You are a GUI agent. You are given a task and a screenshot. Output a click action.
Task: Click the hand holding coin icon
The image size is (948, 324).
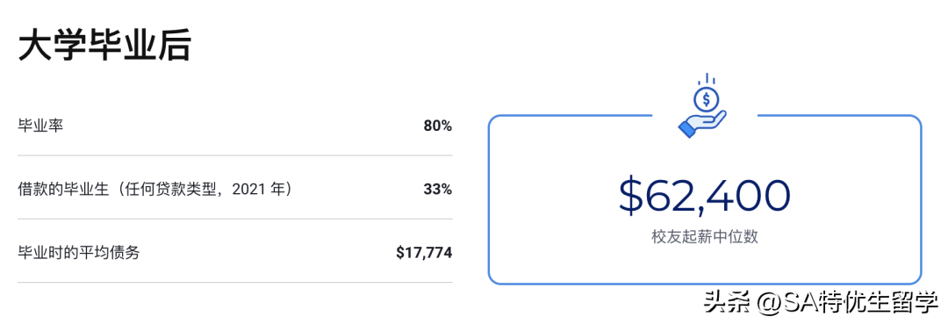704,106
